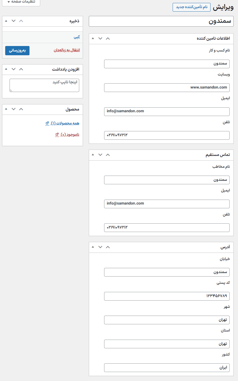Viewport: 238px width, 381px height.
Task: Move the اطلاعات تامین کننده panel up
Action: click(x=108, y=38)
